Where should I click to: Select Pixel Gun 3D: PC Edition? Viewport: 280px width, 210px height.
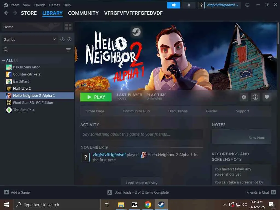[37, 103]
